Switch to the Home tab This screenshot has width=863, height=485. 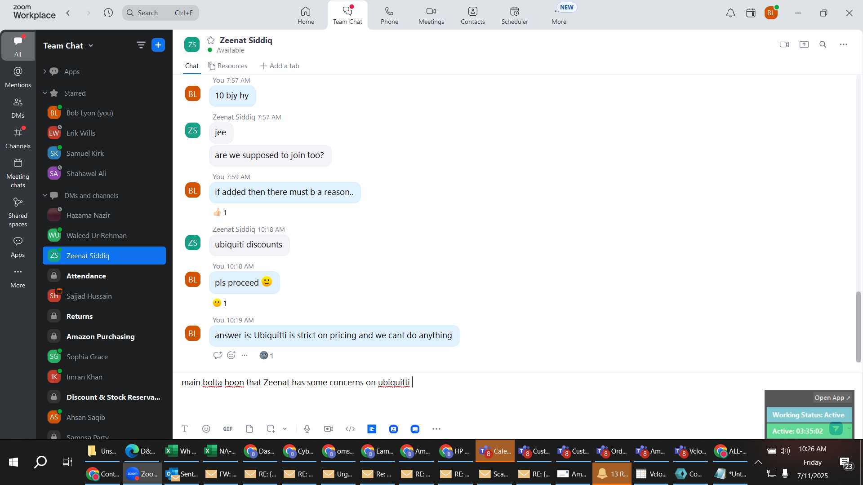point(306,15)
